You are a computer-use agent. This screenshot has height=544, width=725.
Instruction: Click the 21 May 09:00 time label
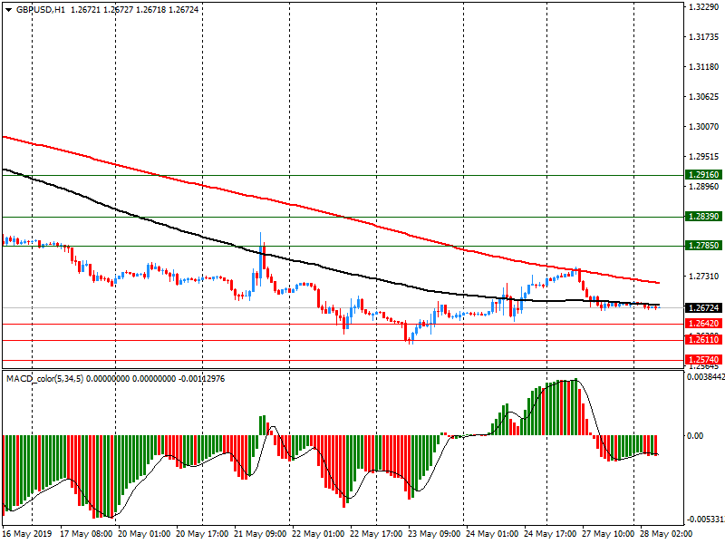coord(263,535)
